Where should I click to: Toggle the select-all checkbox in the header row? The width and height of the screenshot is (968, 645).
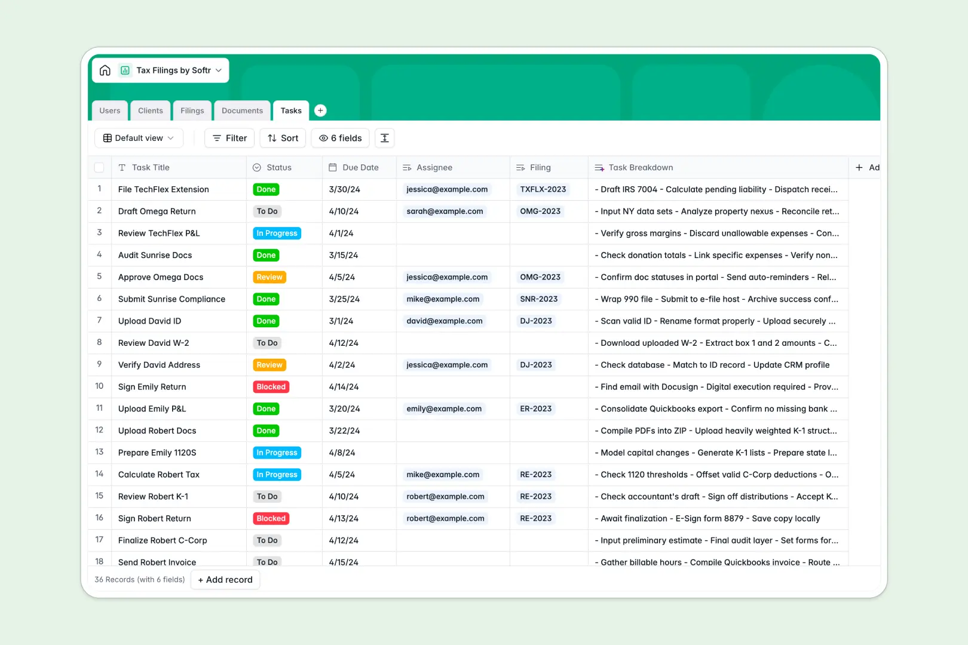click(99, 167)
